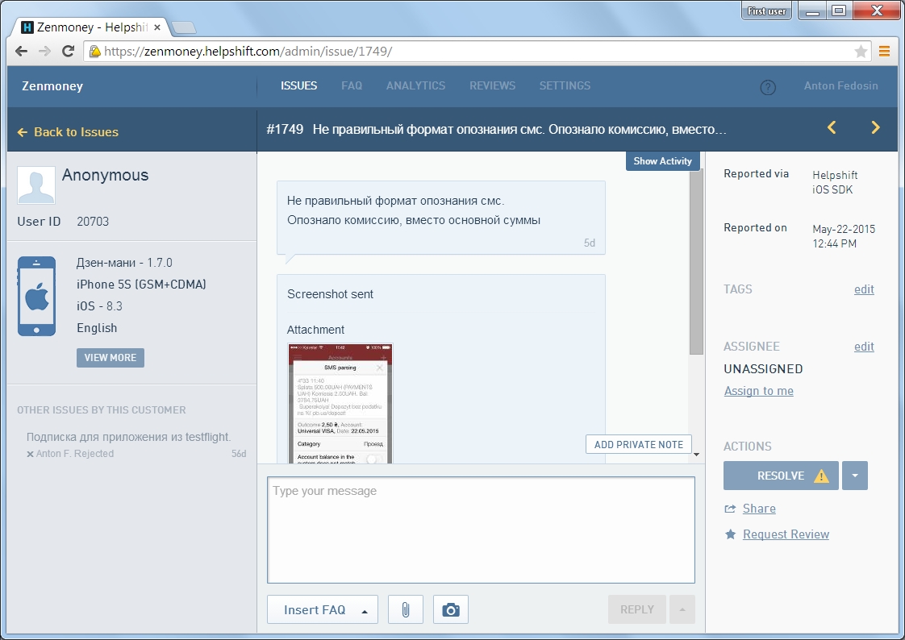The height and width of the screenshot is (640, 905).
Task: Go to the previous issue arrow
Action: click(832, 127)
